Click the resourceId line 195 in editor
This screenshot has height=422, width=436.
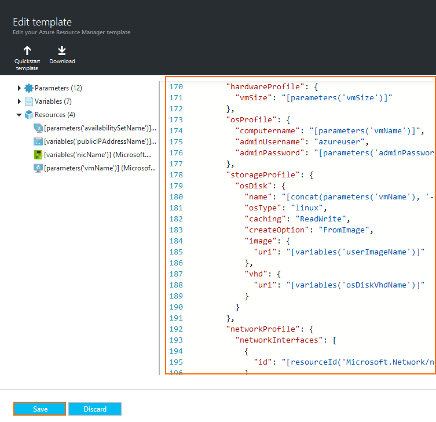(x=344, y=362)
